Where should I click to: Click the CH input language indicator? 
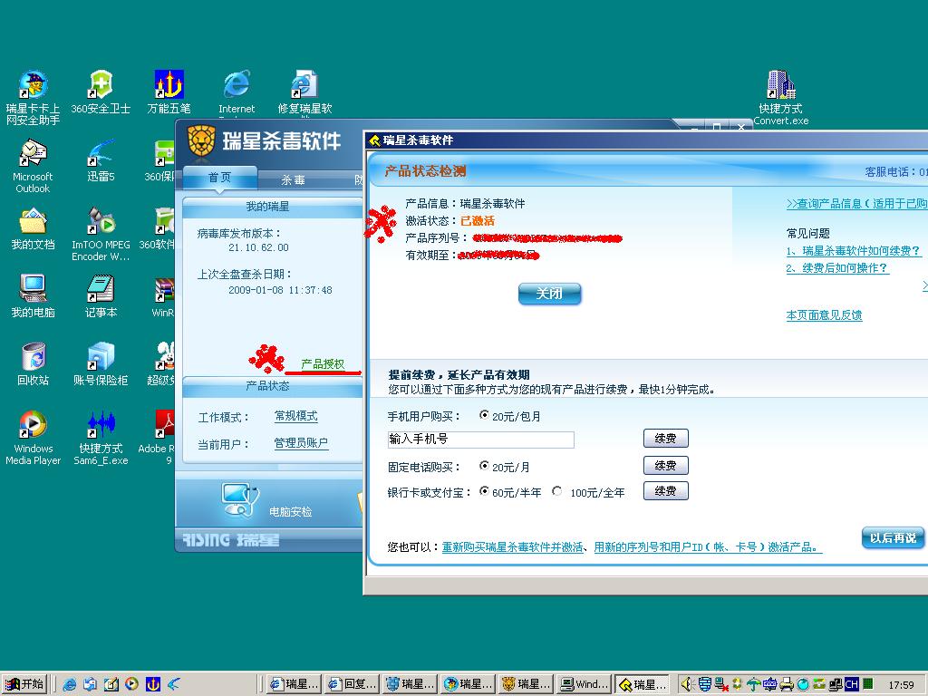tap(852, 684)
